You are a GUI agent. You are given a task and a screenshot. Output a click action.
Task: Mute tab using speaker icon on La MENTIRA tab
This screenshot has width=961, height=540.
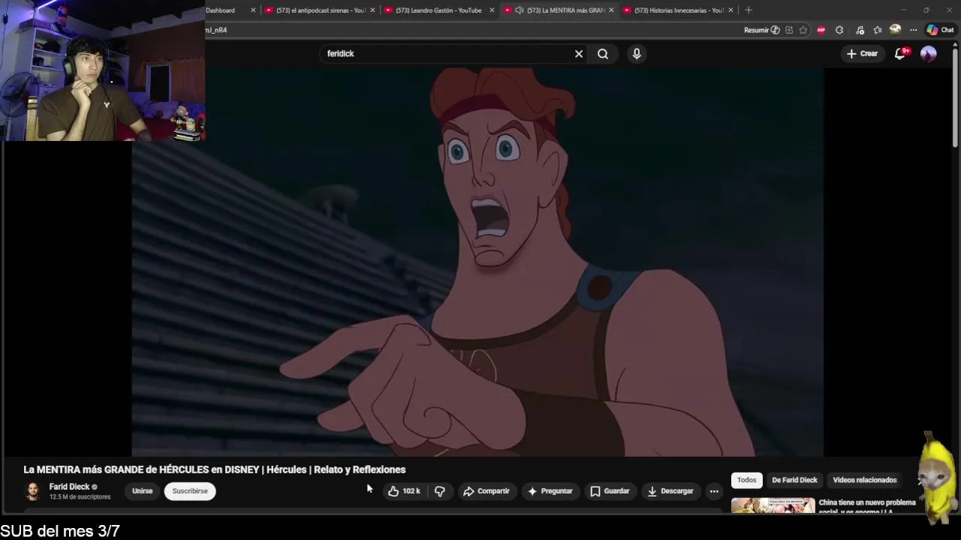tap(520, 10)
